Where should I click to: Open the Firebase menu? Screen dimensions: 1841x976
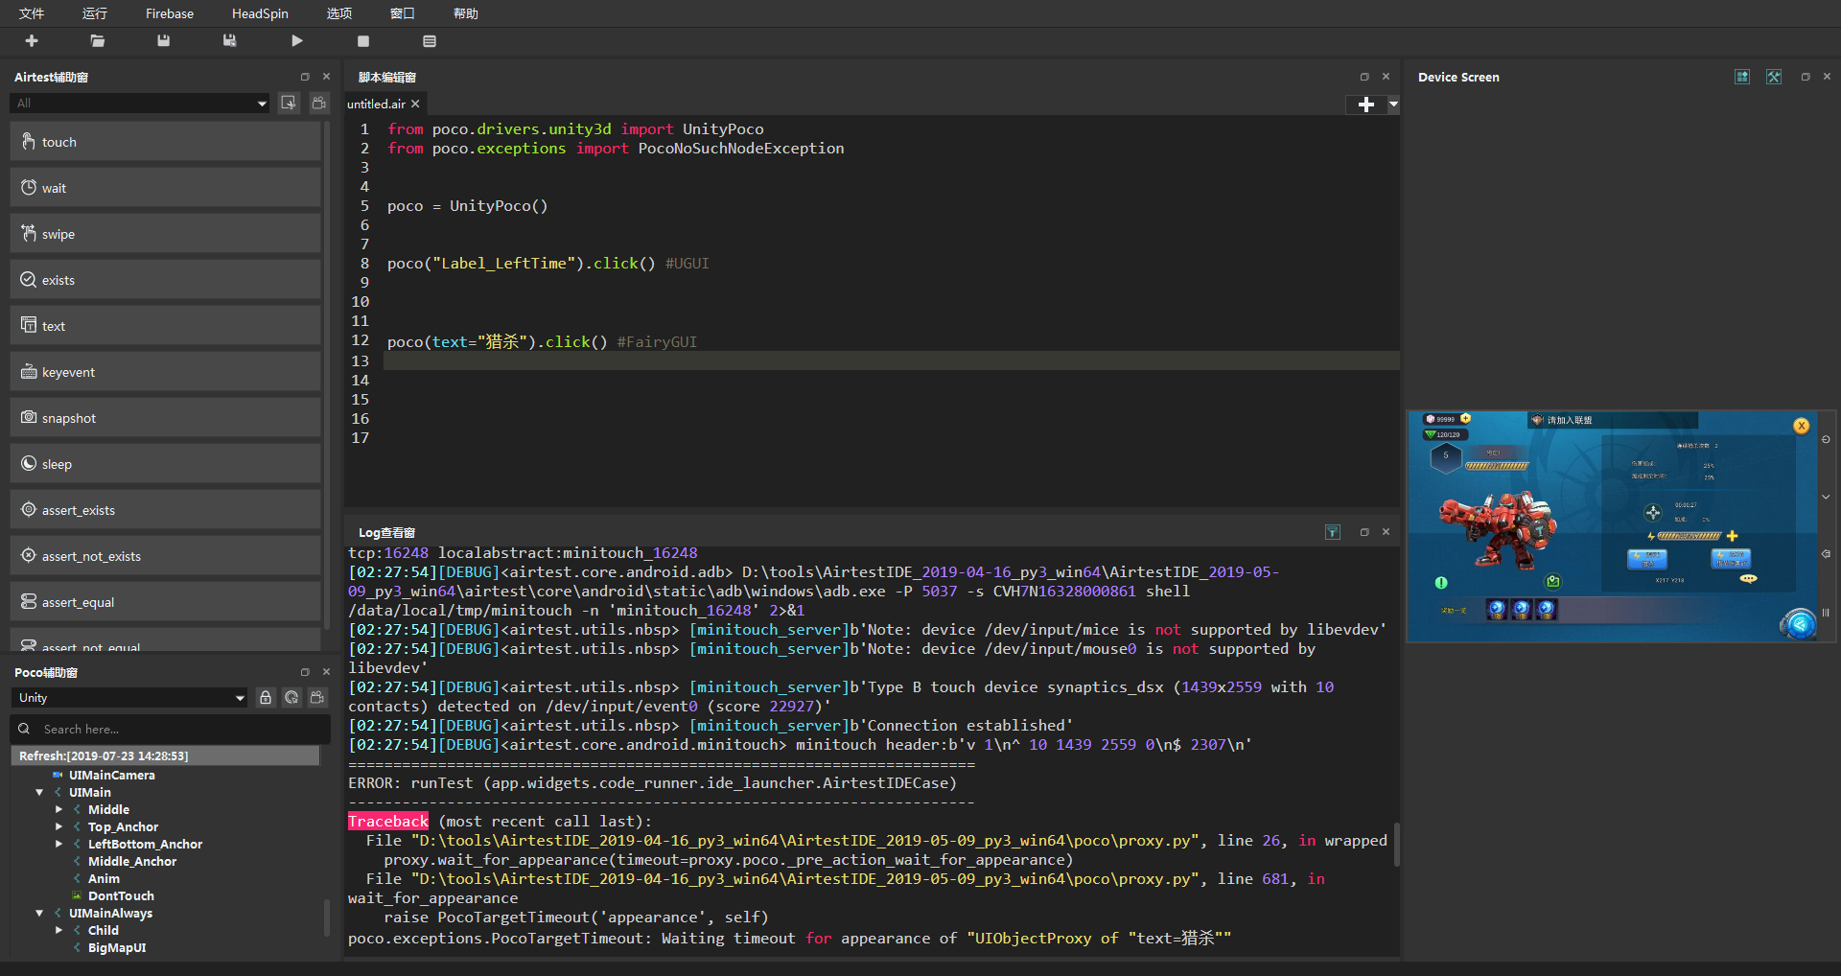[170, 13]
